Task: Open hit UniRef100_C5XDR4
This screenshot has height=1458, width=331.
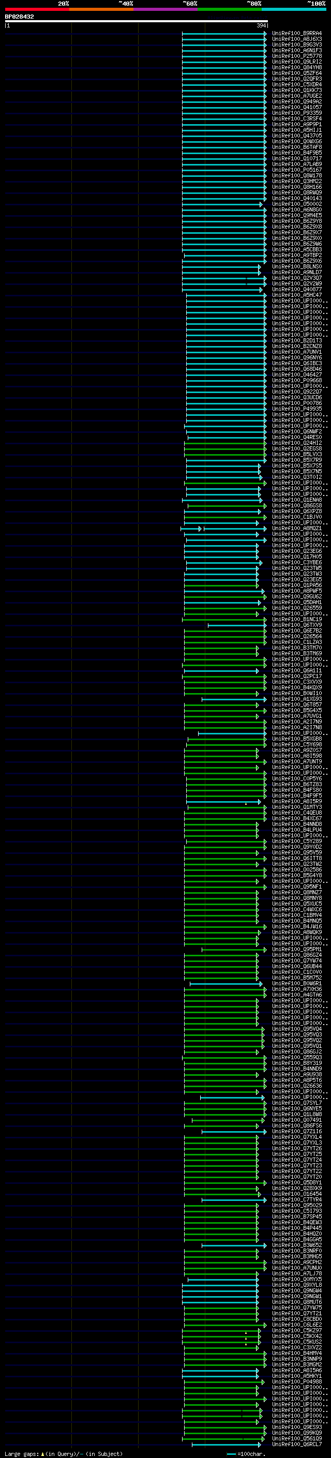Action: click(x=296, y=84)
